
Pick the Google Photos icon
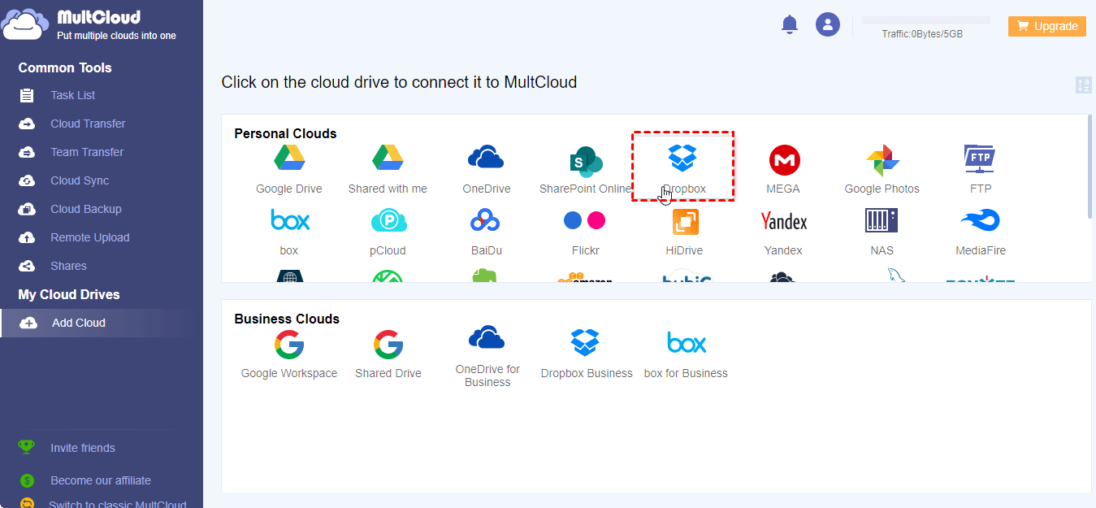(x=882, y=161)
